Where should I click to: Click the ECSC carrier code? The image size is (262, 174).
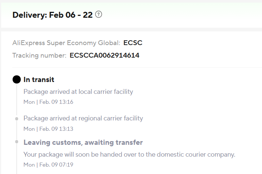(x=133, y=43)
